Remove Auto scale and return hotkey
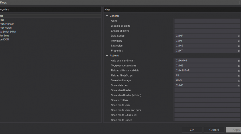 pos(239,61)
